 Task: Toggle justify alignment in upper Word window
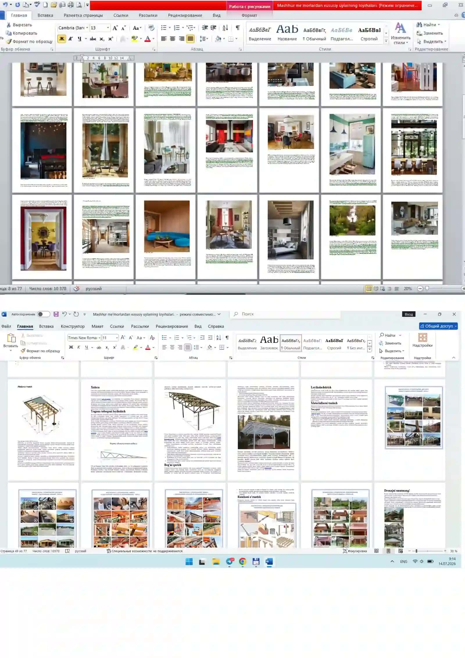point(190,39)
